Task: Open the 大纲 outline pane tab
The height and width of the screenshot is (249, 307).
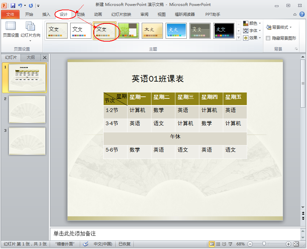Action: [31, 57]
